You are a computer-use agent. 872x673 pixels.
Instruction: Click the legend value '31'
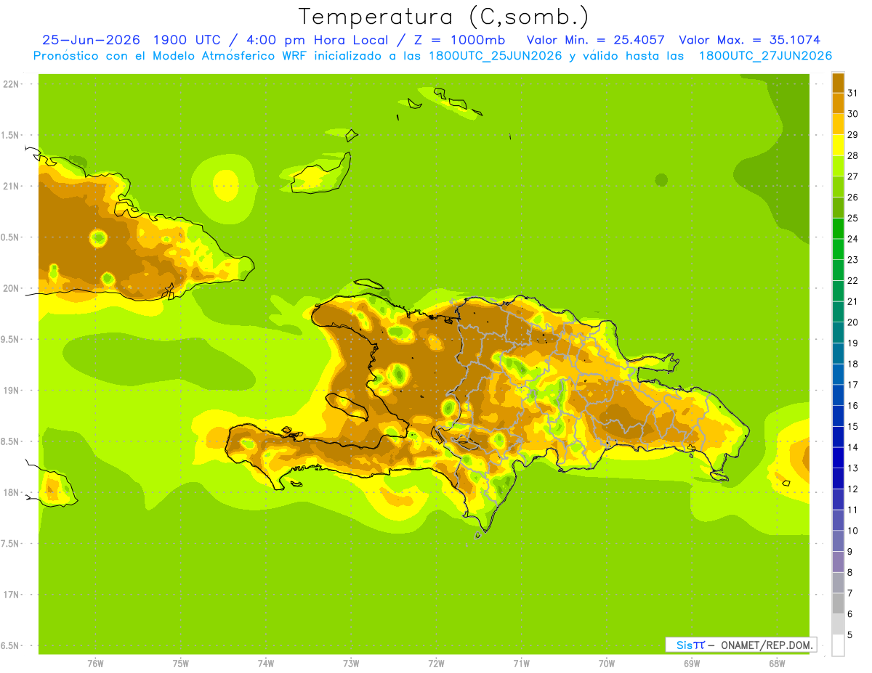coord(852,93)
